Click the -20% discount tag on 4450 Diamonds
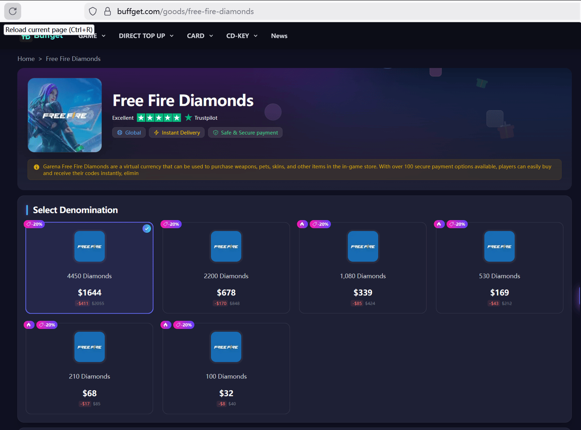 (x=34, y=224)
